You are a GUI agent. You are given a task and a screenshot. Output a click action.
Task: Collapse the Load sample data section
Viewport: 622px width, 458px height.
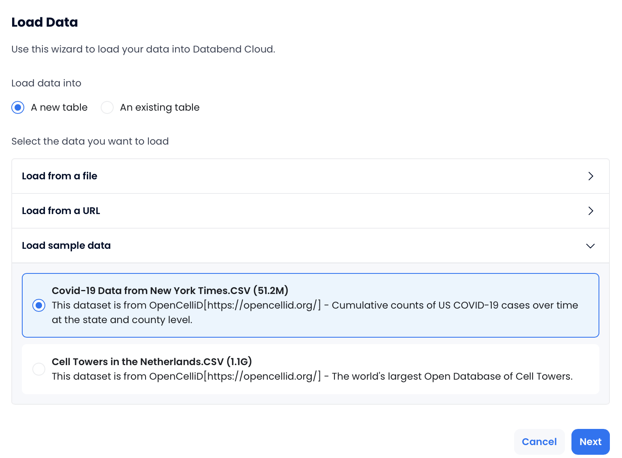pos(311,246)
